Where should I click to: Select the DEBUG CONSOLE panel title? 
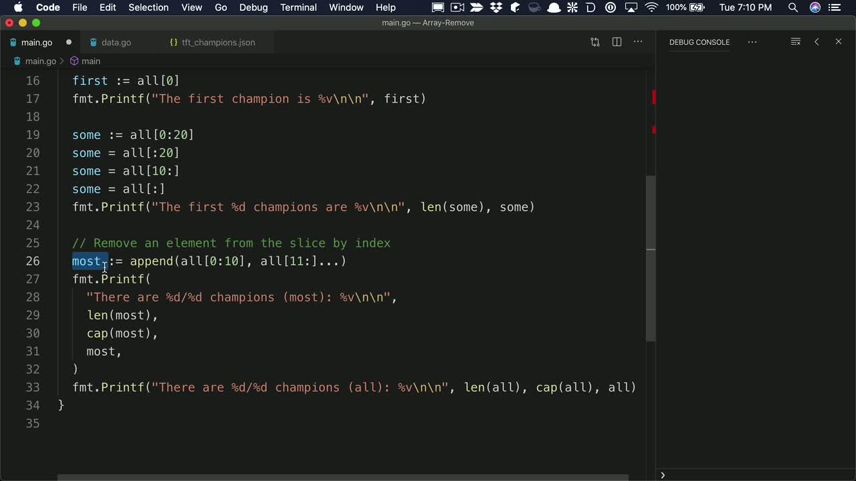point(700,42)
